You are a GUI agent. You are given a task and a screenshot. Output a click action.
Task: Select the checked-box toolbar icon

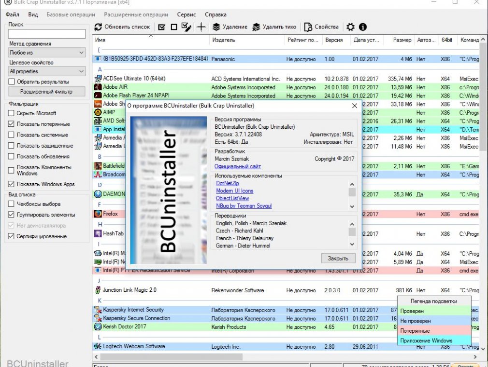(x=161, y=27)
